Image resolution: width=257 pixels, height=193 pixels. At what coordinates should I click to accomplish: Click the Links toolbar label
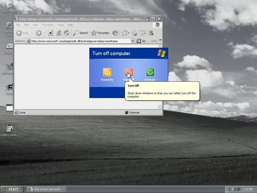(154, 41)
